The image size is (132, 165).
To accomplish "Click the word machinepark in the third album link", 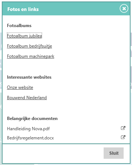I will [x=42, y=56].
